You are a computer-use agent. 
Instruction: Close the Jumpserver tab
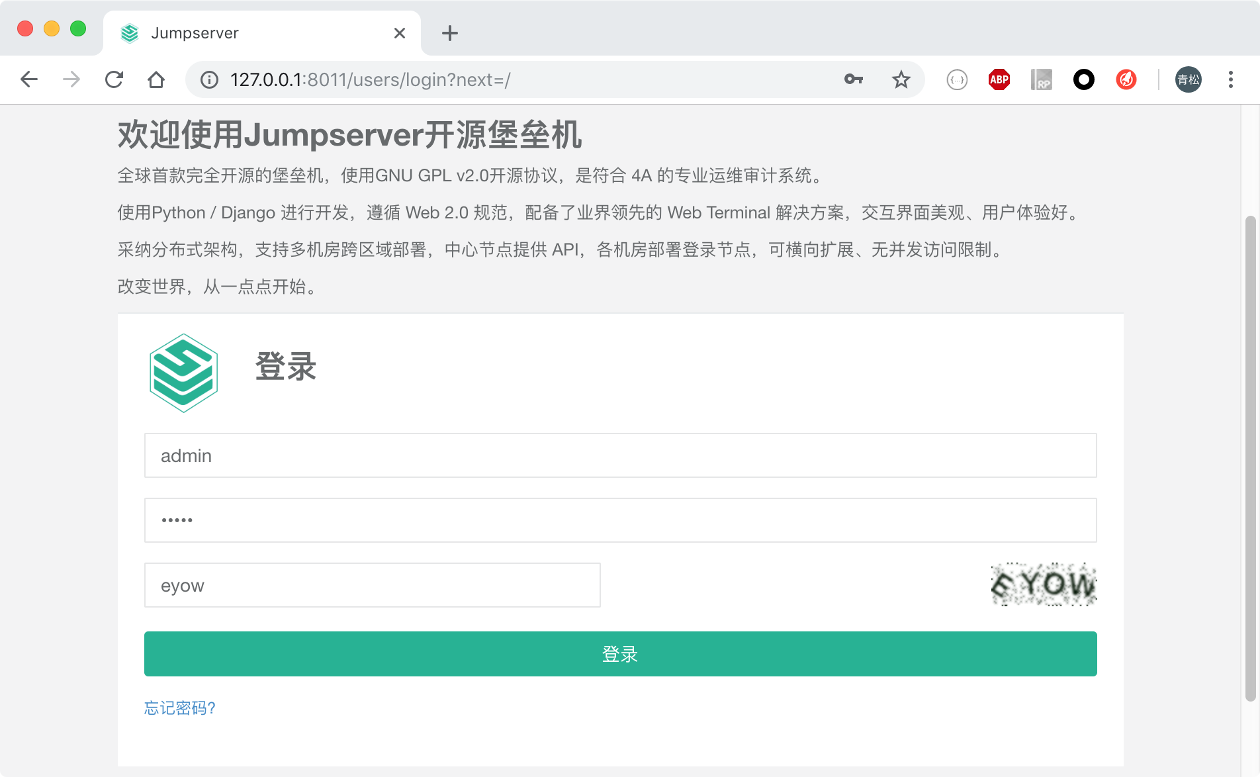tap(399, 33)
